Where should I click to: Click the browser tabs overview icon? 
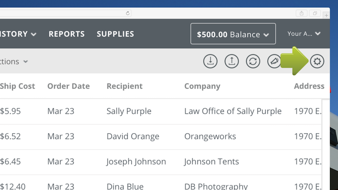pyautogui.click(x=315, y=14)
